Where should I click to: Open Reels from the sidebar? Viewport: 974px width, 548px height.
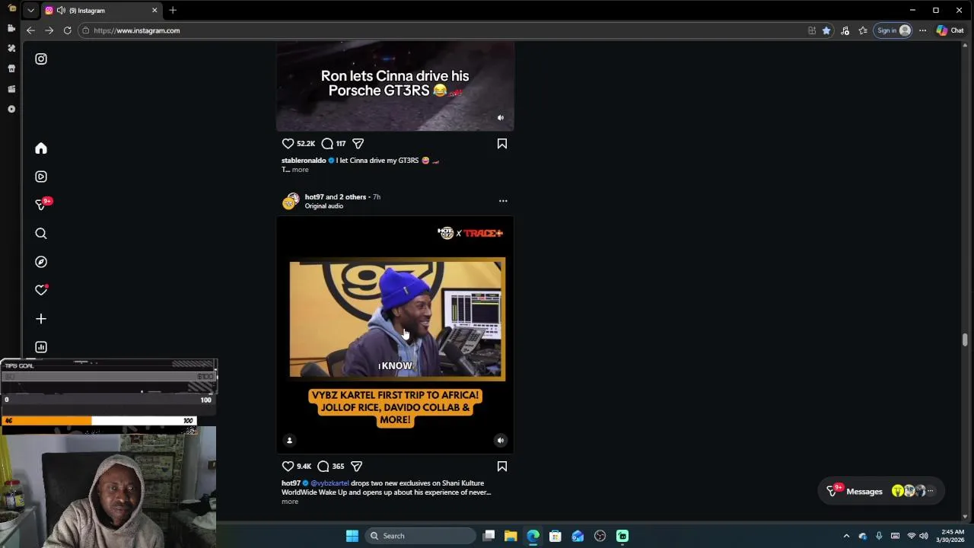coord(41,177)
